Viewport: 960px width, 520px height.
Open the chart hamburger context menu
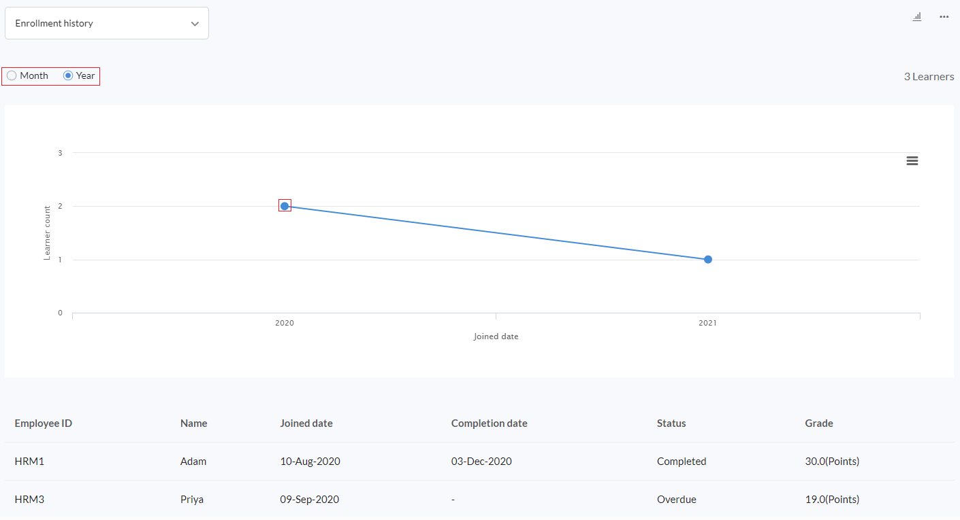click(912, 161)
